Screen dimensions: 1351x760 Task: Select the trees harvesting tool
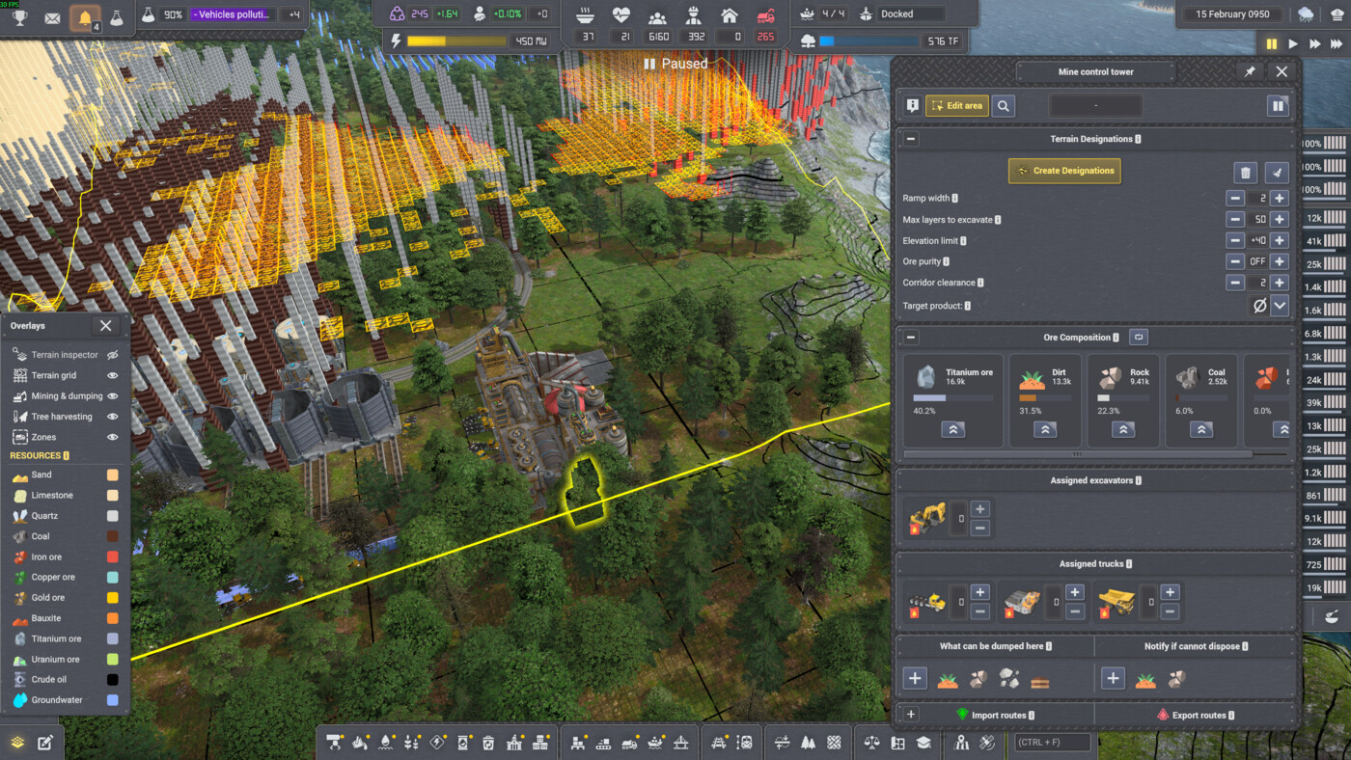(809, 743)
